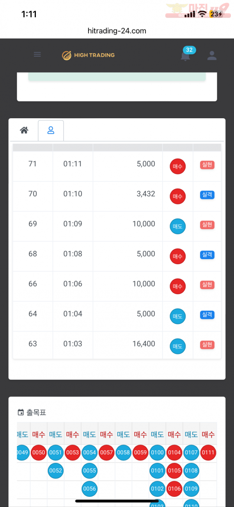Image resolution: width=234 pixels, height=507 pixels.
Task: Open the hamburger menu icon
Action: pyautogui.click(x=37, y=55)
